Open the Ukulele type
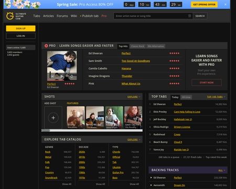This screenshot has height=189, width=236. [x=116, y=167]
